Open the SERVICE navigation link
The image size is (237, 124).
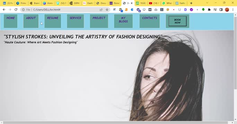(76, 18)
